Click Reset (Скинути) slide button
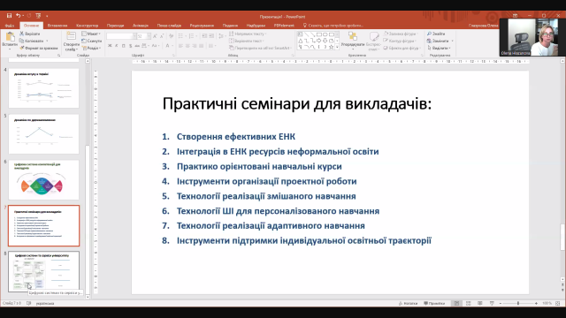The width and height of the screenshot is (566, 318). [x=92, y=41]
